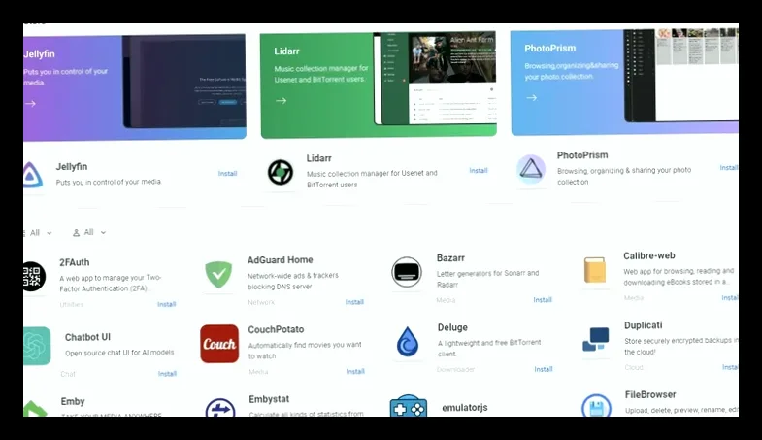Click the Emby title text

pos(73,401)
